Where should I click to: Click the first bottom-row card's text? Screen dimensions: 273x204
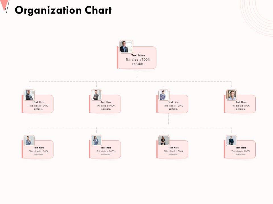39,151
